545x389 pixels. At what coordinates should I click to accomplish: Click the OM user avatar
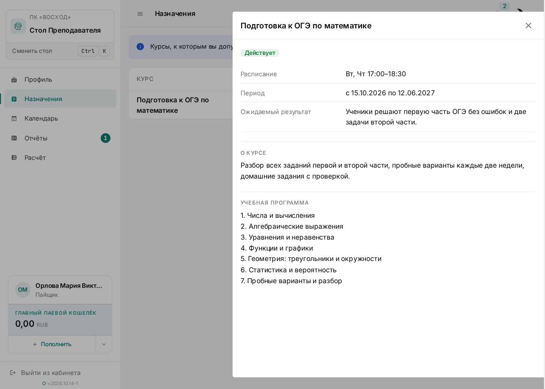[23, 290]
